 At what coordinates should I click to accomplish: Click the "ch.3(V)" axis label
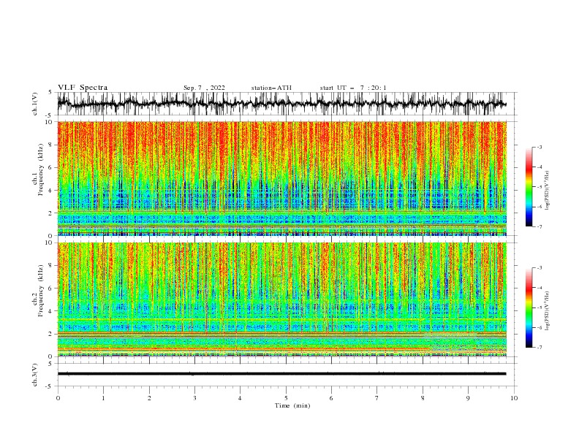point(35,375)
